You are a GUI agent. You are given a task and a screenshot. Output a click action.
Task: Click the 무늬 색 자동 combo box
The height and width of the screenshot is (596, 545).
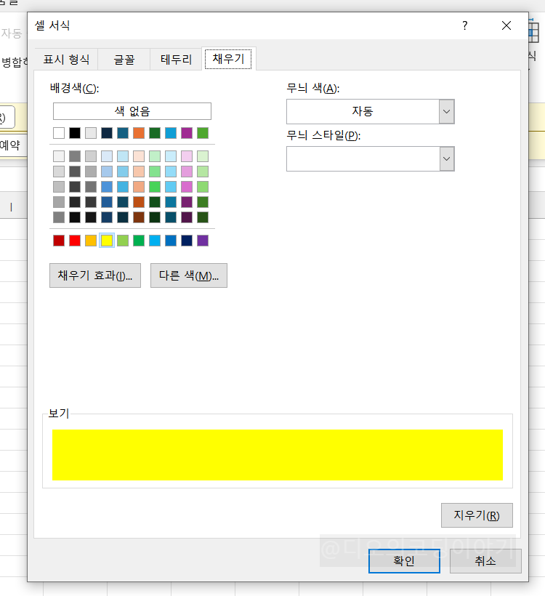pos(370,111)
